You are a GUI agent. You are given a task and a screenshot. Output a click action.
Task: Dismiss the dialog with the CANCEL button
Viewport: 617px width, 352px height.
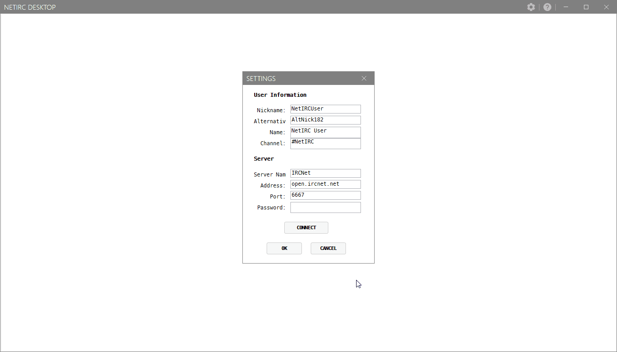(x=328, y=248)
